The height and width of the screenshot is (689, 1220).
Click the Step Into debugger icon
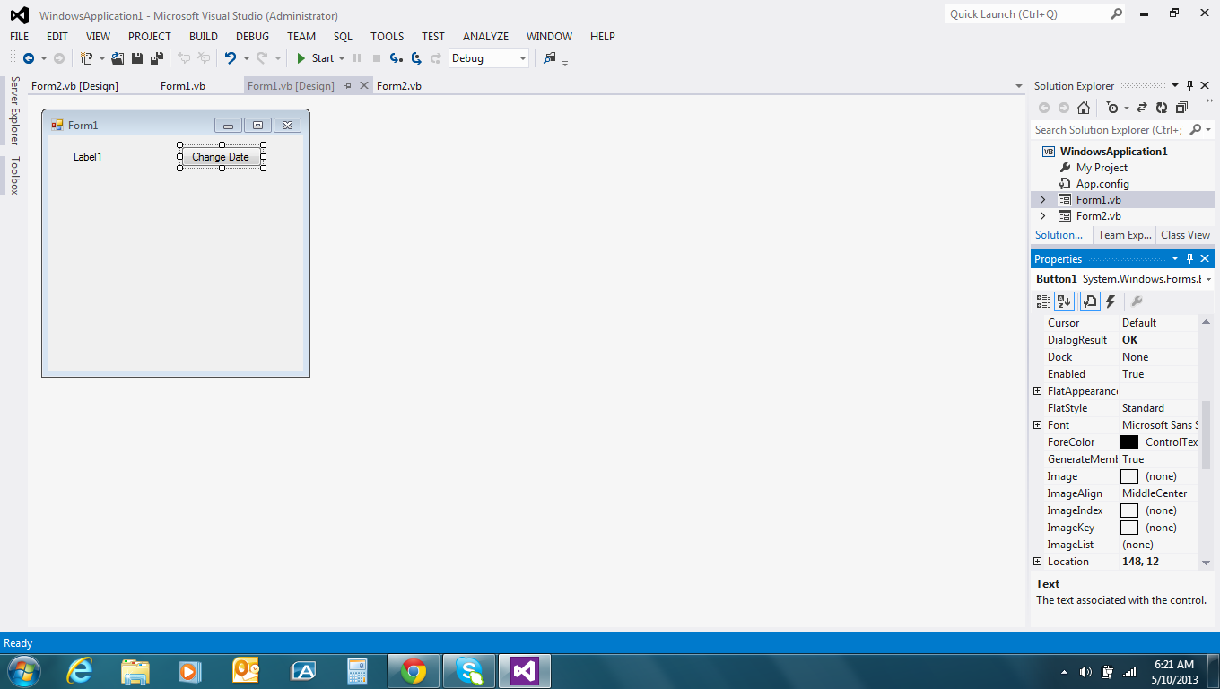point(396,58)
